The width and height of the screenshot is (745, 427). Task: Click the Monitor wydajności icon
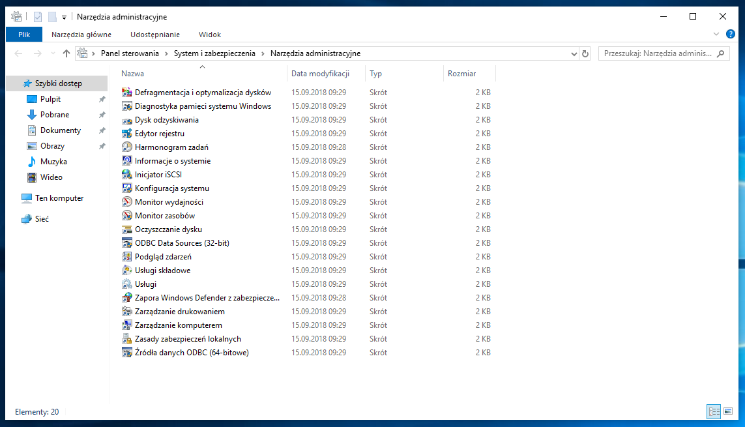click(126, 202)
